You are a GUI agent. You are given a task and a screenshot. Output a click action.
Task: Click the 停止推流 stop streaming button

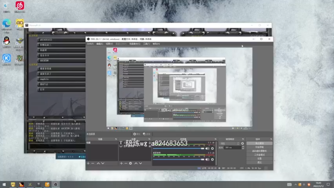(x=259, y=143)
